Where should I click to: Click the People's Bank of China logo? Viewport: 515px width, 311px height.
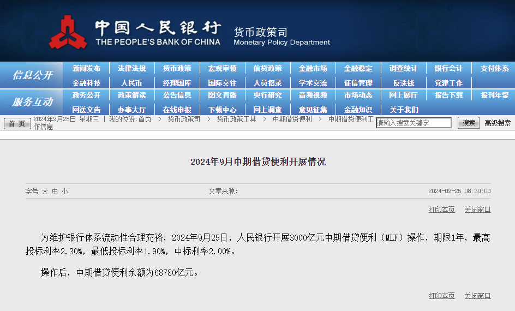68,33
